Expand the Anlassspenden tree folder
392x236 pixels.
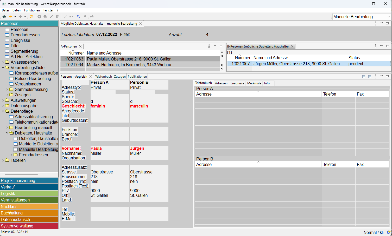(x=3, y=62)
